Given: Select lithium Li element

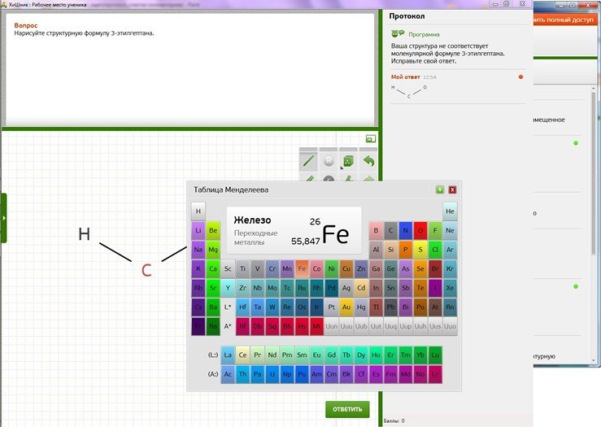Looking at the screenshot, I should tap(198, 230).
